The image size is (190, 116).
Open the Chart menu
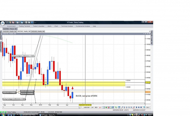pyautogui.click(x=56, y=26)
